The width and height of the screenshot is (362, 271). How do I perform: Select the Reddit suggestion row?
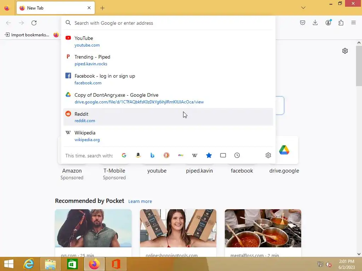[168, 117]
